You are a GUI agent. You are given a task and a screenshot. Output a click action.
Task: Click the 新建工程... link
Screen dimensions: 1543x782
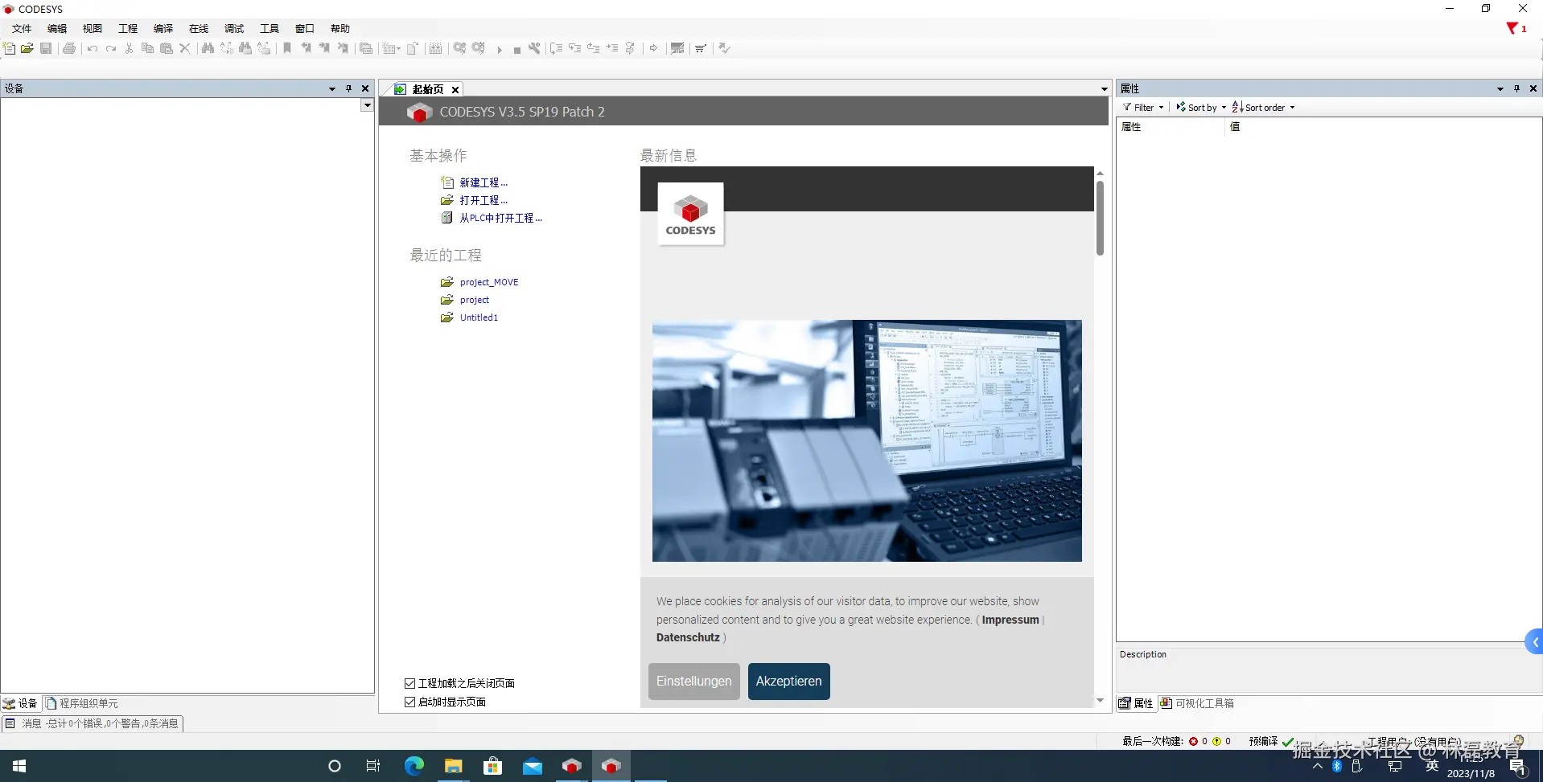click(483, 182)
